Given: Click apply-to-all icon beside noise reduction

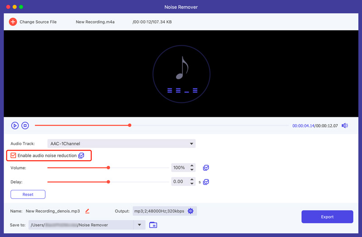Looking at the screenshot, I should [x=81, y=155].
